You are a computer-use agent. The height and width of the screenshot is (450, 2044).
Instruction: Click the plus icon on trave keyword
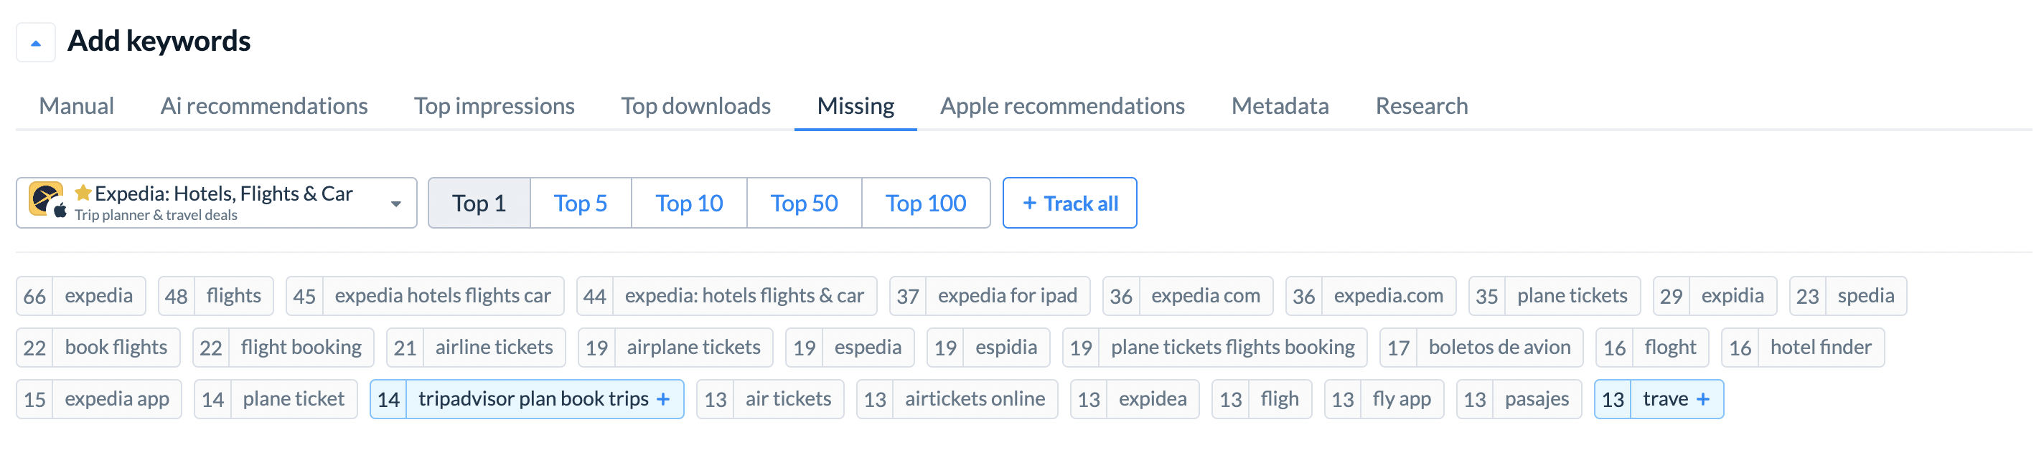tap(1703, 399)
